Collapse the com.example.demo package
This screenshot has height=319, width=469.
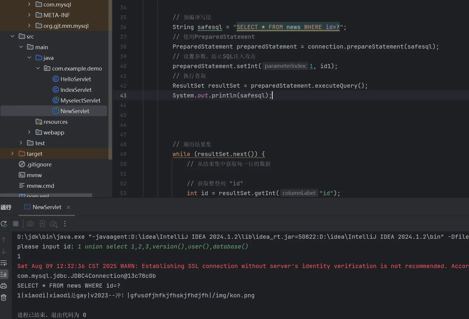38,68
